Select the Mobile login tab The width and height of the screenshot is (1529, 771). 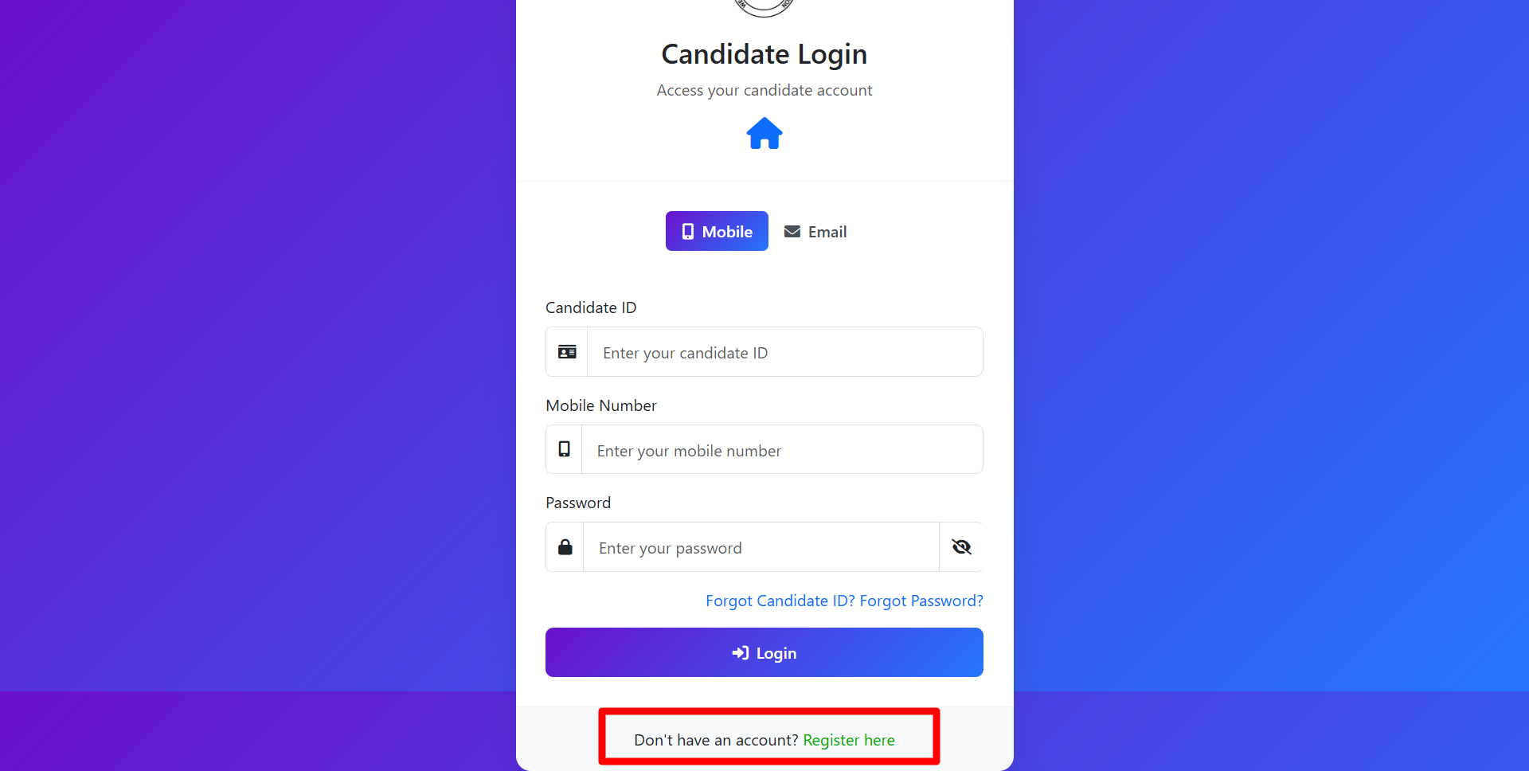point(717,232)
